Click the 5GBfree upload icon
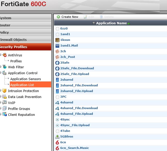Screen dimensions: 167x151 point(57,137)
